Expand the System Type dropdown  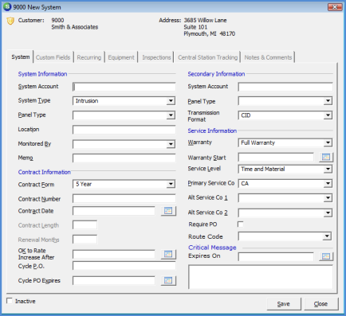(x=171, y=101)
